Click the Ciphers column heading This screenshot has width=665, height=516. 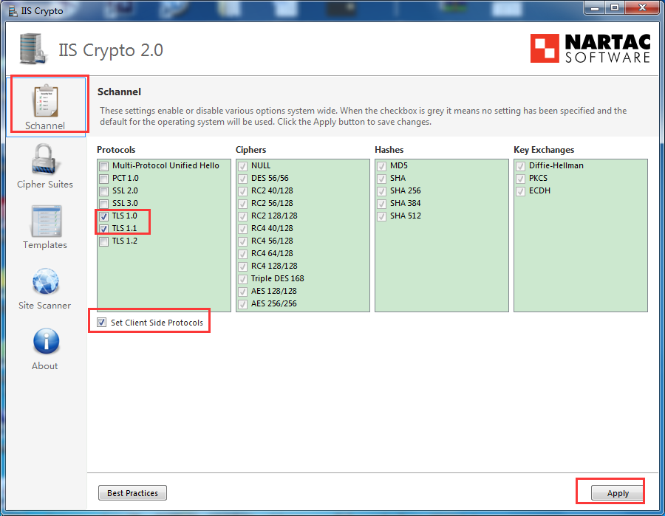coord(250,150)
